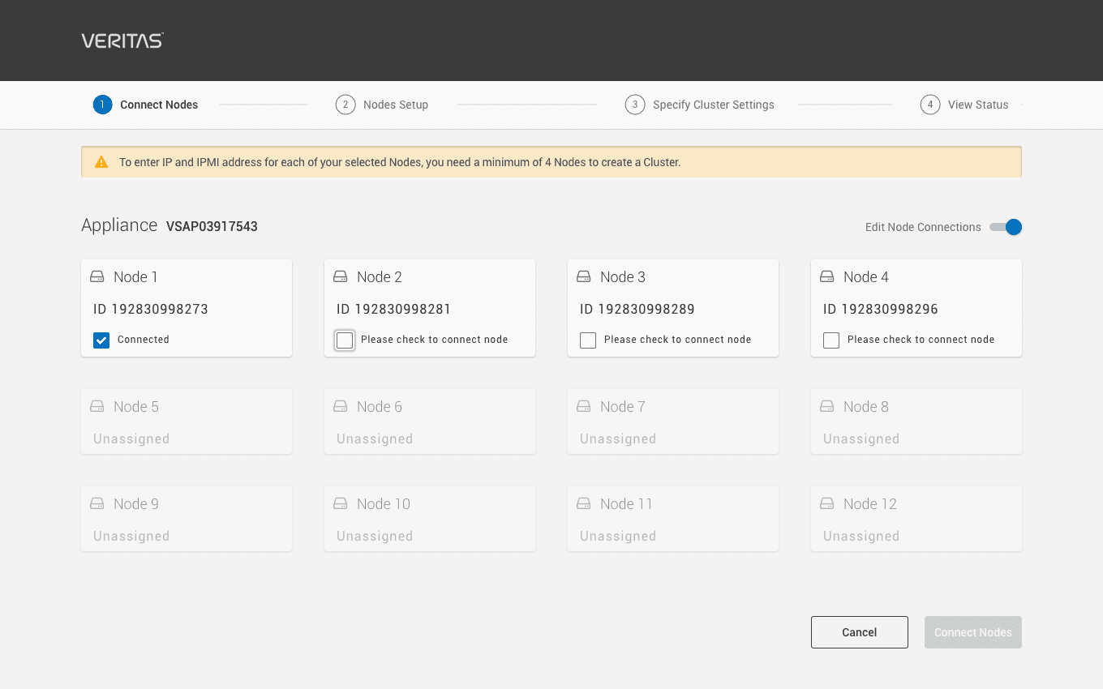The width and height of the screenshot is (1103, 689).
Task: Click the Unassigned label under Node 12
Action: click(x=861, y=537)
